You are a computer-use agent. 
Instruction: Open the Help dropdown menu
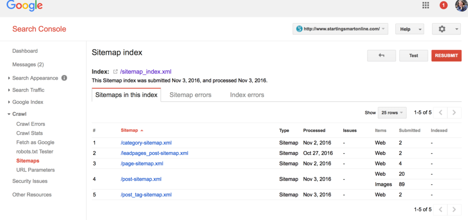[x=409, y=29]
